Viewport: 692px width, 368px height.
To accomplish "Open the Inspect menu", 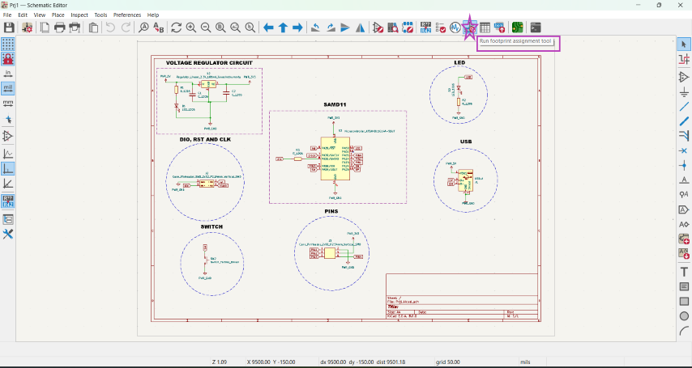I will click(x=79, y=15).
